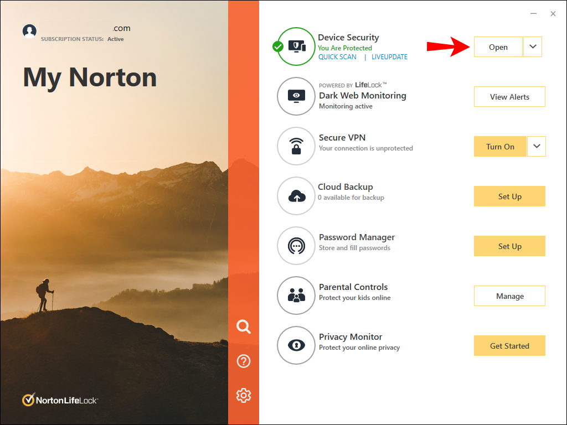567x425 pixels.
Task: Open search with the magnifier icon
Action: click(244, 326)
